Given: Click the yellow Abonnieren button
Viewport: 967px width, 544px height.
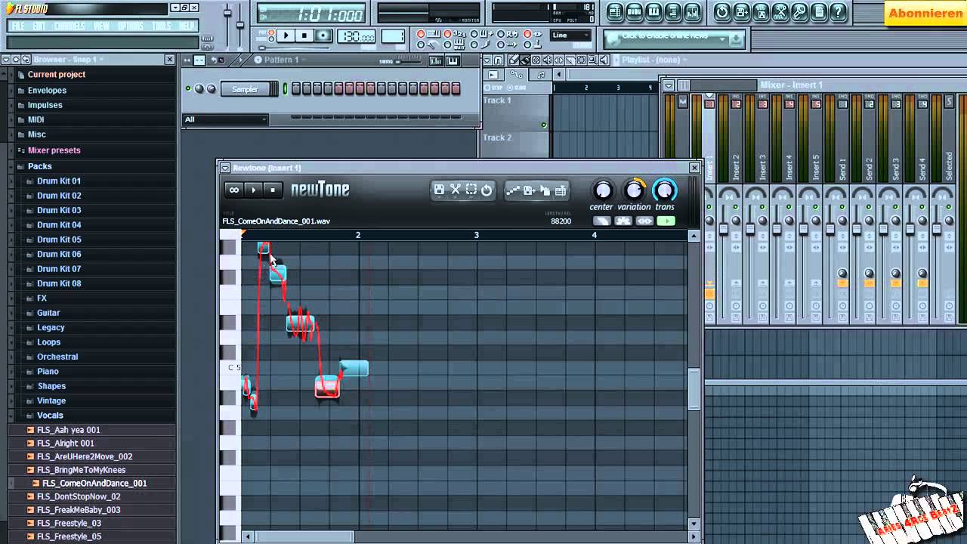Looking at the screenshot, I should 925,13.
